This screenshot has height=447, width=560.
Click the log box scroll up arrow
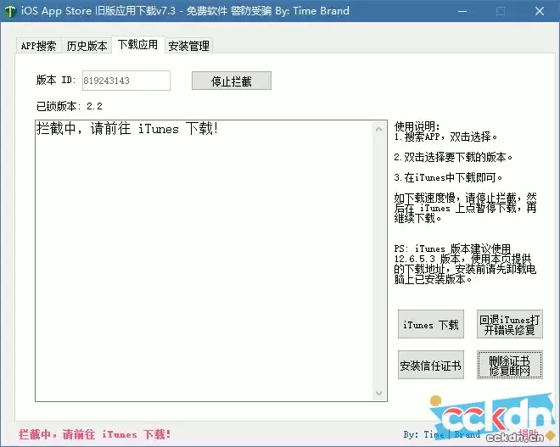379,129
